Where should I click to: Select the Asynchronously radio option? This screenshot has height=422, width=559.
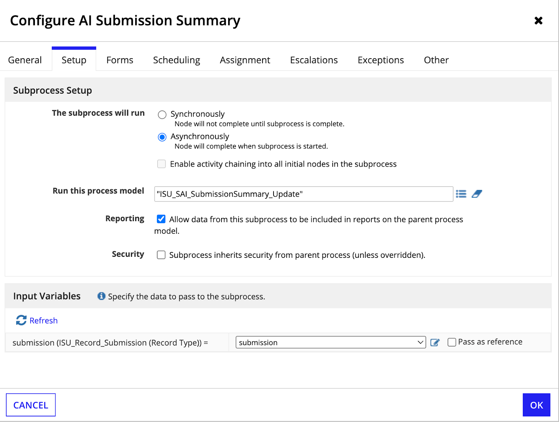(x=162, y=137)
